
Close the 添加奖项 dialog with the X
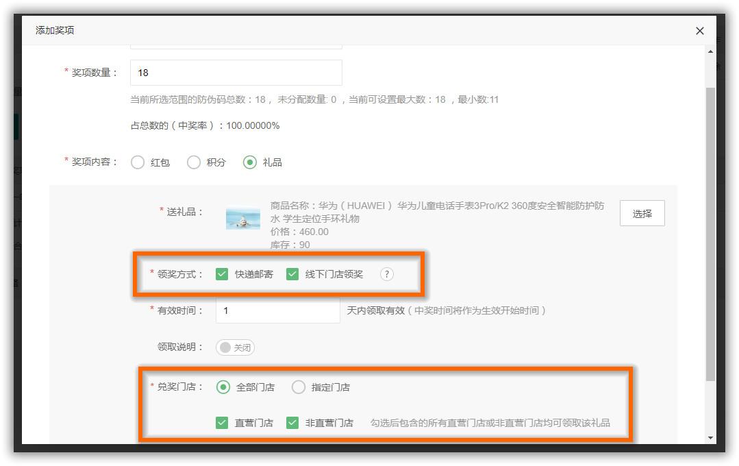point(699,31)
